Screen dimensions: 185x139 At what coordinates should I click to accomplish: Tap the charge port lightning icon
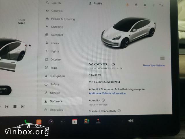coord(30,45)
